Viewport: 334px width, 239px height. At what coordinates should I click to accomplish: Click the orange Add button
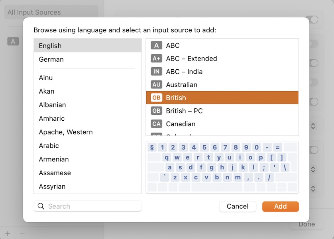[280, 206]
